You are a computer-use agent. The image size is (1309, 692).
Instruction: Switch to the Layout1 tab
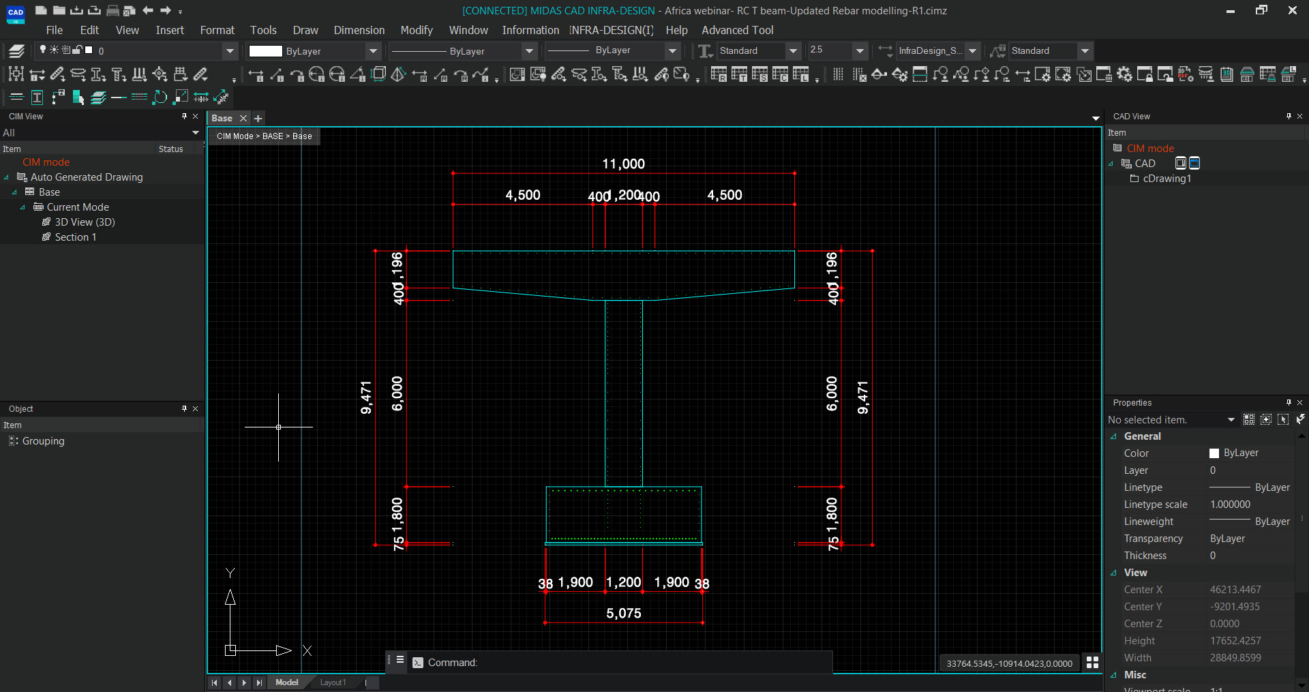point(333,682)
